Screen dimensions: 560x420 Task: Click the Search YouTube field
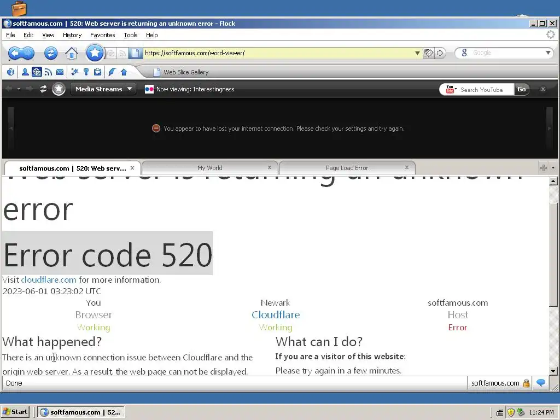(486, 90)
